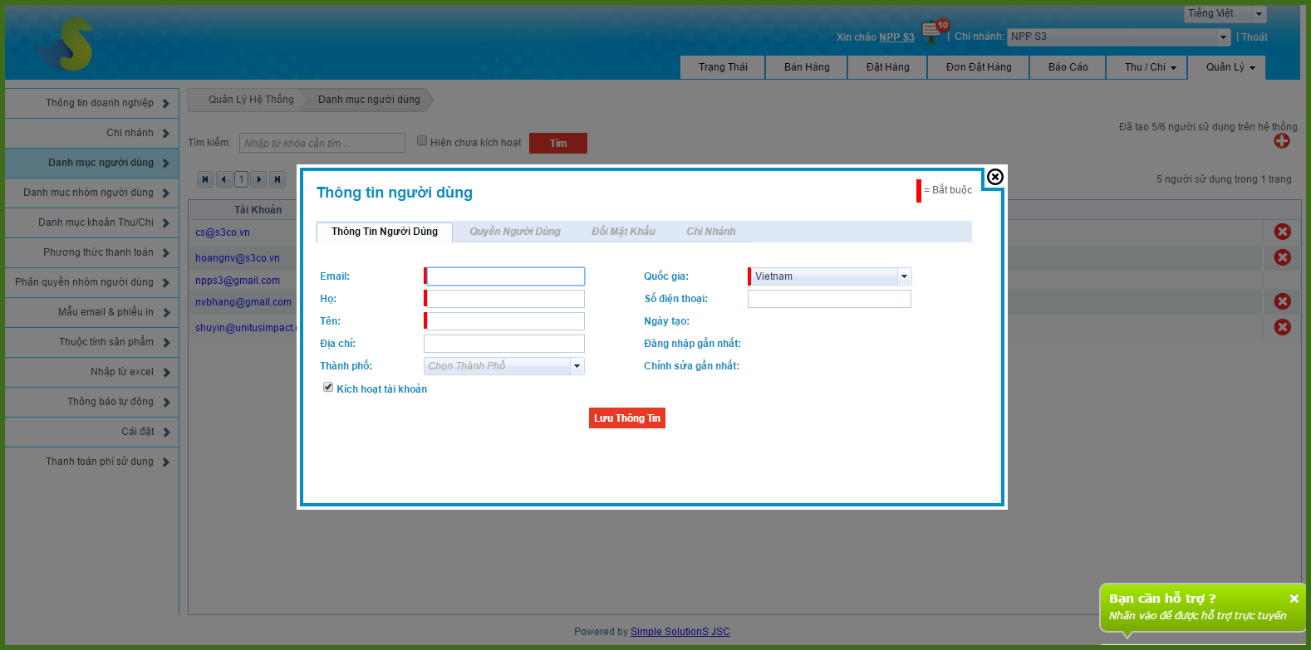Image resolution: width=1311 pixels, height=650 pixels.
Task: Go to last page of user list
Action: pyautogui.click(x=277, y=179)
